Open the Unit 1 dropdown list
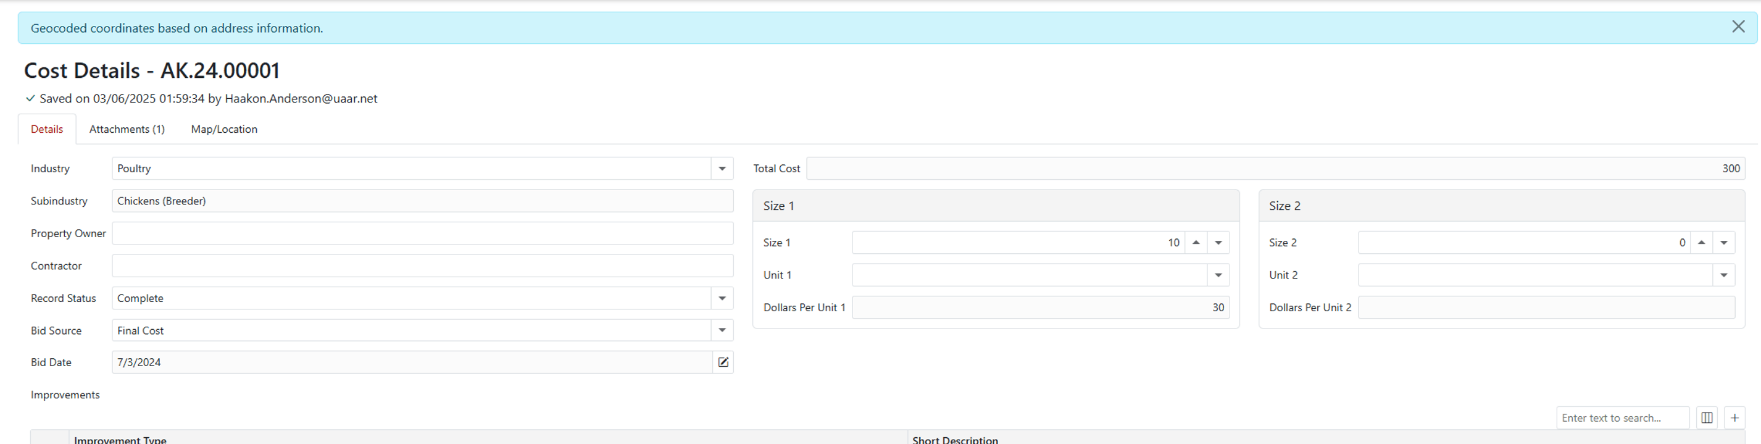This screenshot has width=1761, height=444. click(x=1218, y=275)
